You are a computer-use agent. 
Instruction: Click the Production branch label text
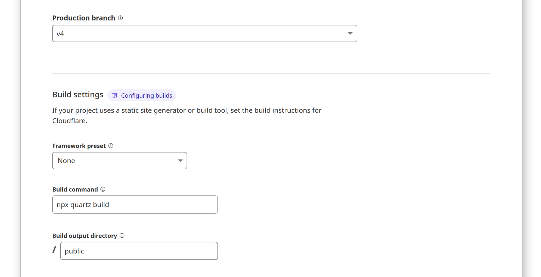(84, 18)
